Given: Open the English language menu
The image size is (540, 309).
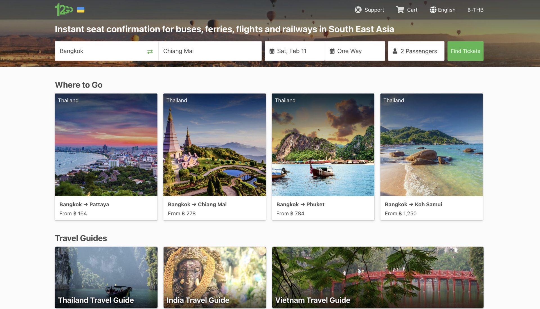Looking at the screenshot, I should tap(442, 10).
